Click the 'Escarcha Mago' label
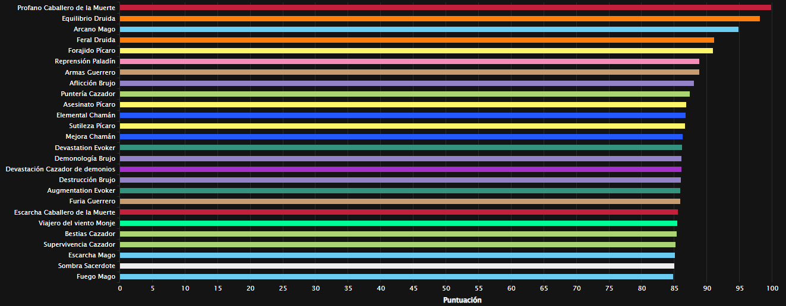The image size is (786, 306). (91, 255)
